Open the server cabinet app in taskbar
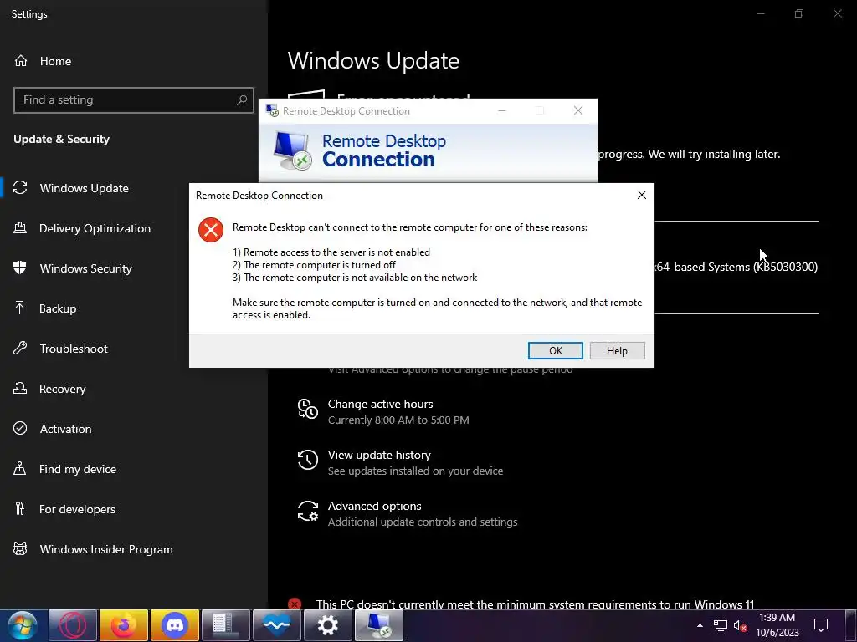Image resolution: width=857 pixels, height=642 pixels. [x=226, y=625]
